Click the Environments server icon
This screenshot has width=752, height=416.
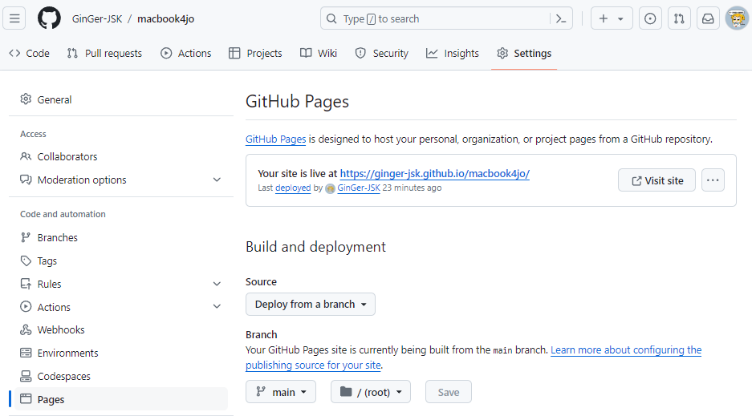[26, 353]
